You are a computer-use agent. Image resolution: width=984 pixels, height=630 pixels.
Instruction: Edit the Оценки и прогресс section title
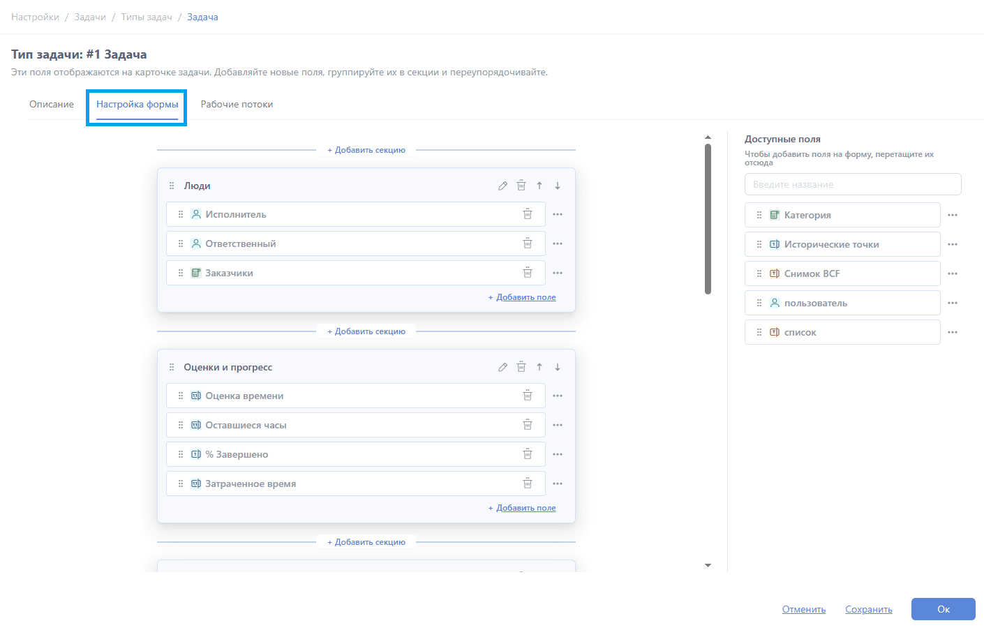(x=502, y=367)
